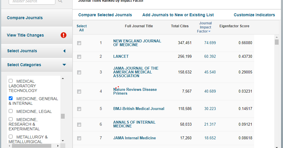Open Compare Journals in sidebar

25,18
